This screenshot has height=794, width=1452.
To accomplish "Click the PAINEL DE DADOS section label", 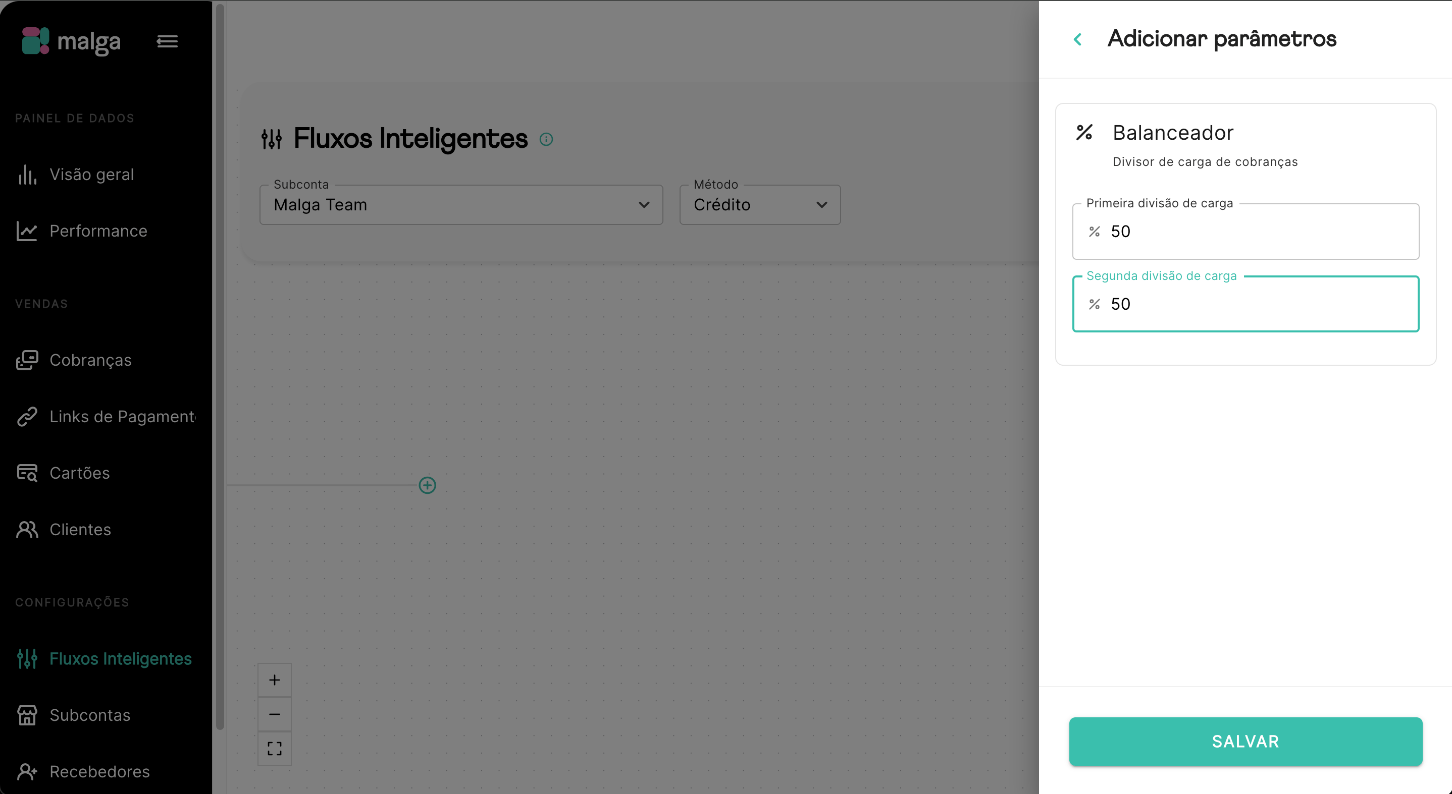I will [x=75, y=118].
